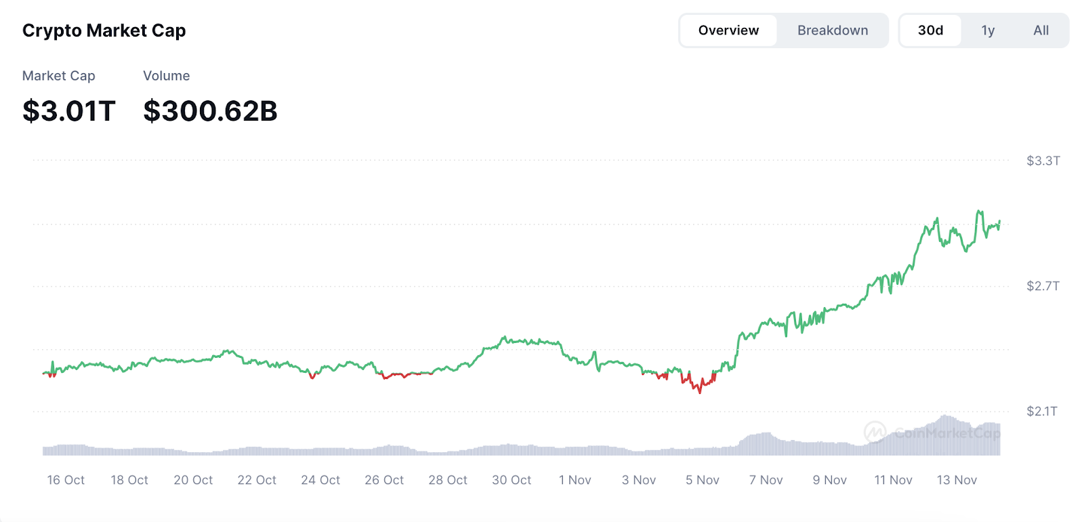Click the $300.62B volume value

[211, 111]
